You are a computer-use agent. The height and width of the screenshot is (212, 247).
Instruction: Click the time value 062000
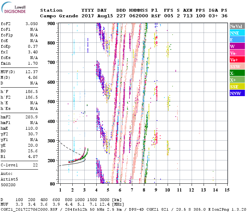[138, 16]
